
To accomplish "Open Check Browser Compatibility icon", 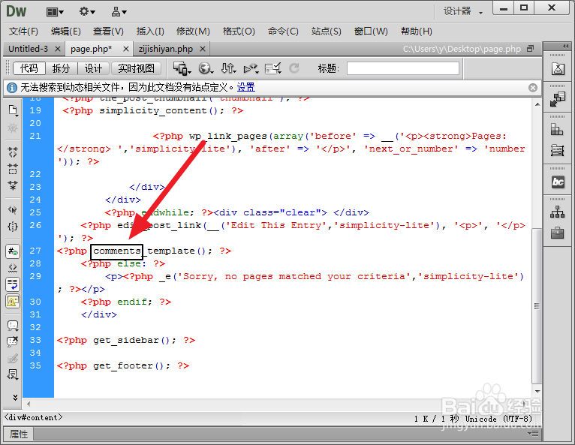I will pyautogui.click(x=272, y=68).
